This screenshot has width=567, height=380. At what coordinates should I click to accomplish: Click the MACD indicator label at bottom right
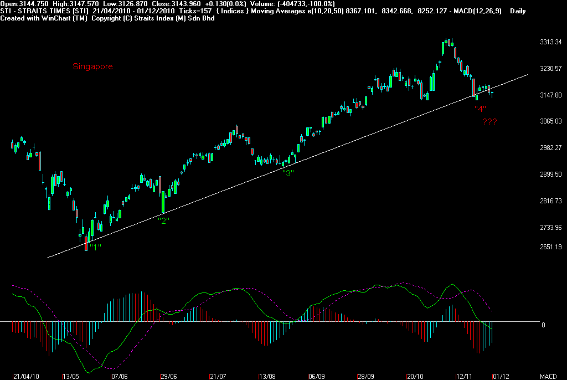pos(548,376)
